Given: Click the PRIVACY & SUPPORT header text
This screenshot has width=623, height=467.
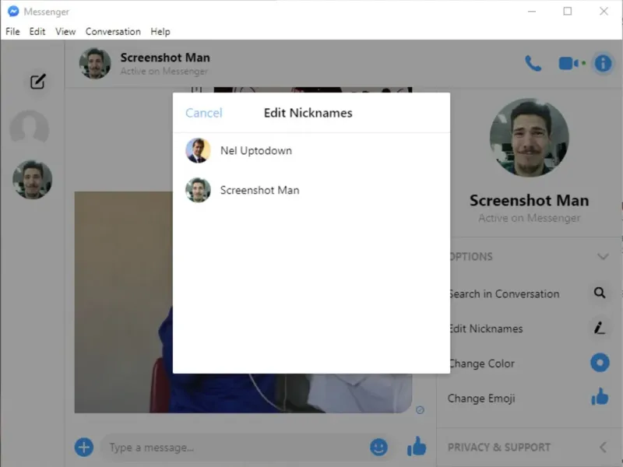Looking at the screenshot, I should (x=499, y=447).
